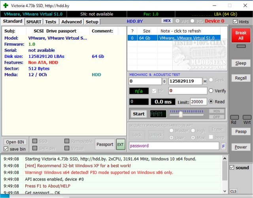
Task: Click the HEX button
Action: pos(167,21)
